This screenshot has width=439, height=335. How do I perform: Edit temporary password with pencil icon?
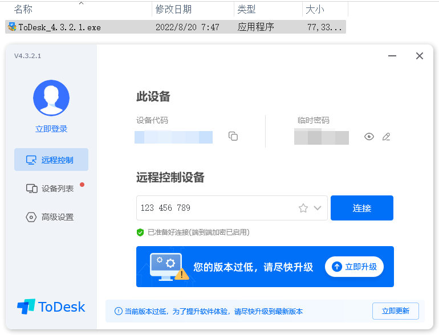click(387, 137)
